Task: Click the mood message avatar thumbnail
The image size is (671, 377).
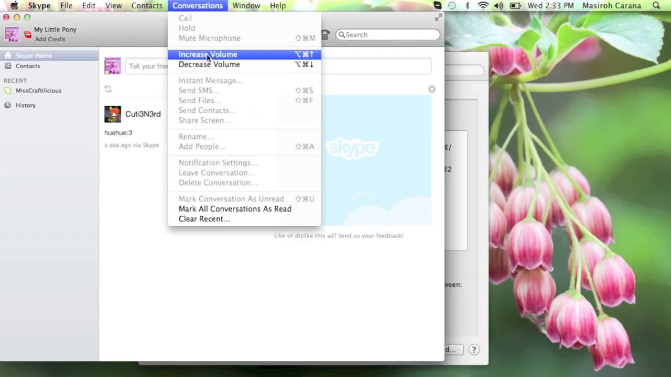Action: 113,66
